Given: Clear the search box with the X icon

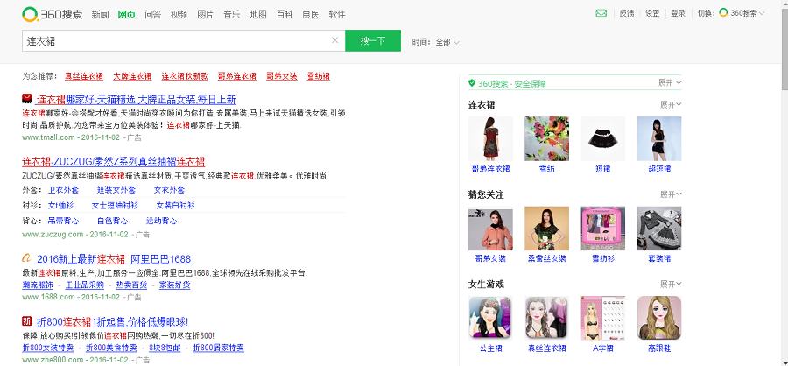Looking at the screenshot, I should (334, 40).
